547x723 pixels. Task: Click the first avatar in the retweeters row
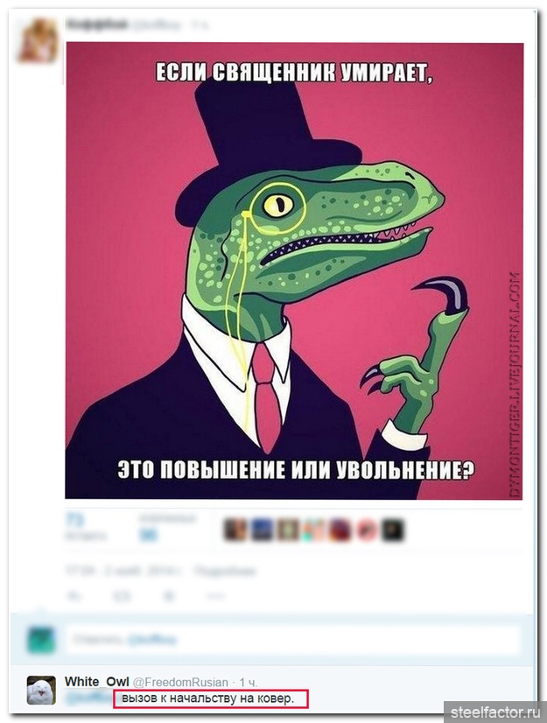click(x=235, y=530)
